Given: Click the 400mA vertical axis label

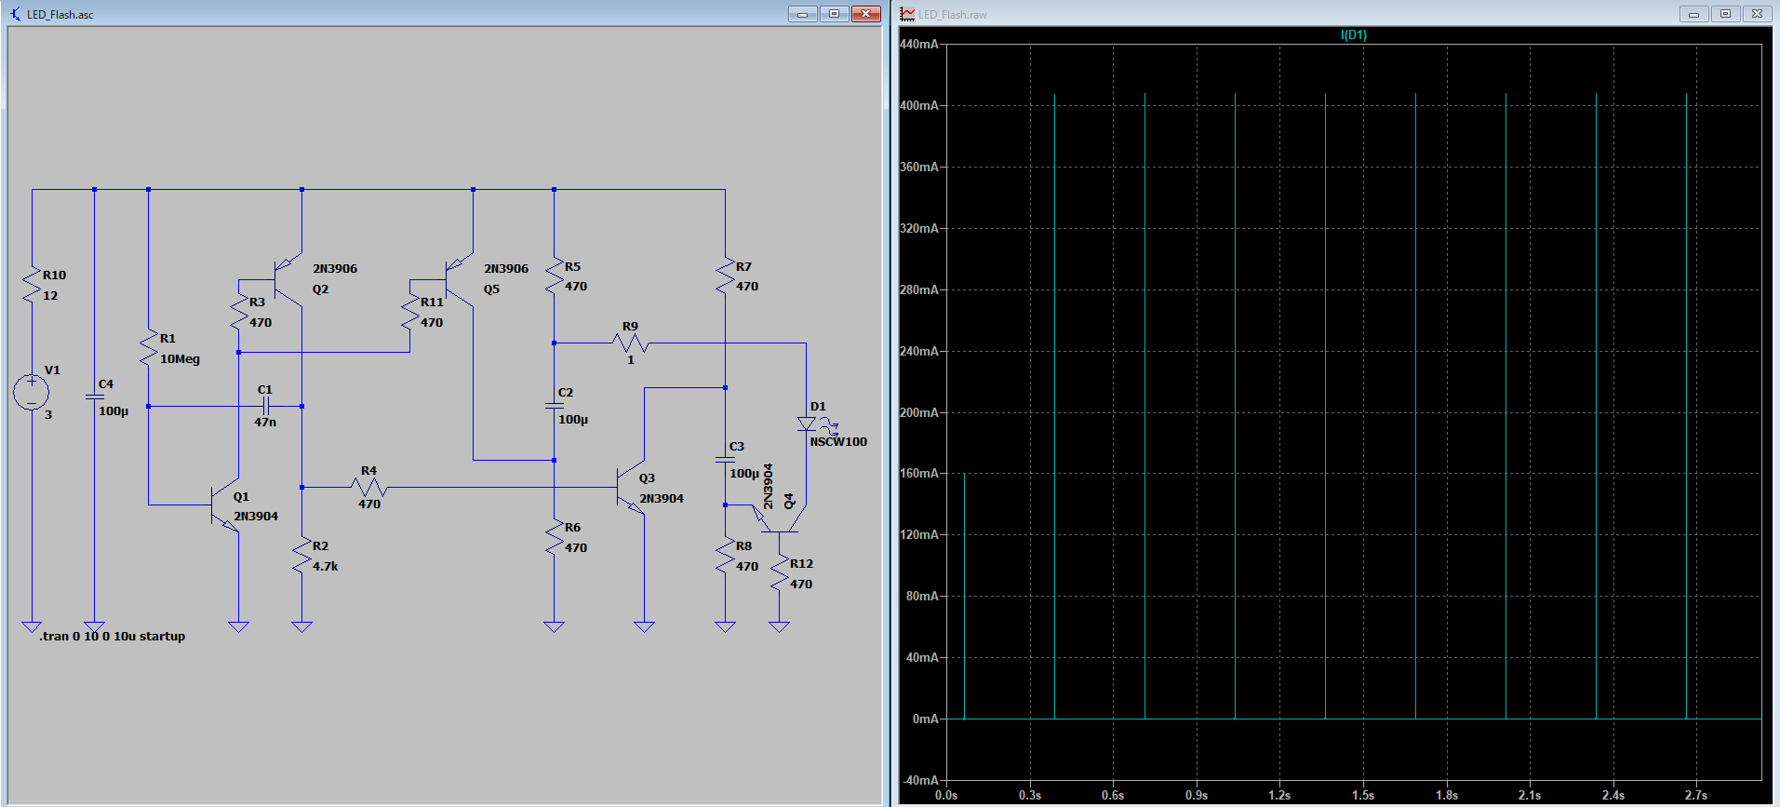Looking at the screenshot, I should pos(918,105).
